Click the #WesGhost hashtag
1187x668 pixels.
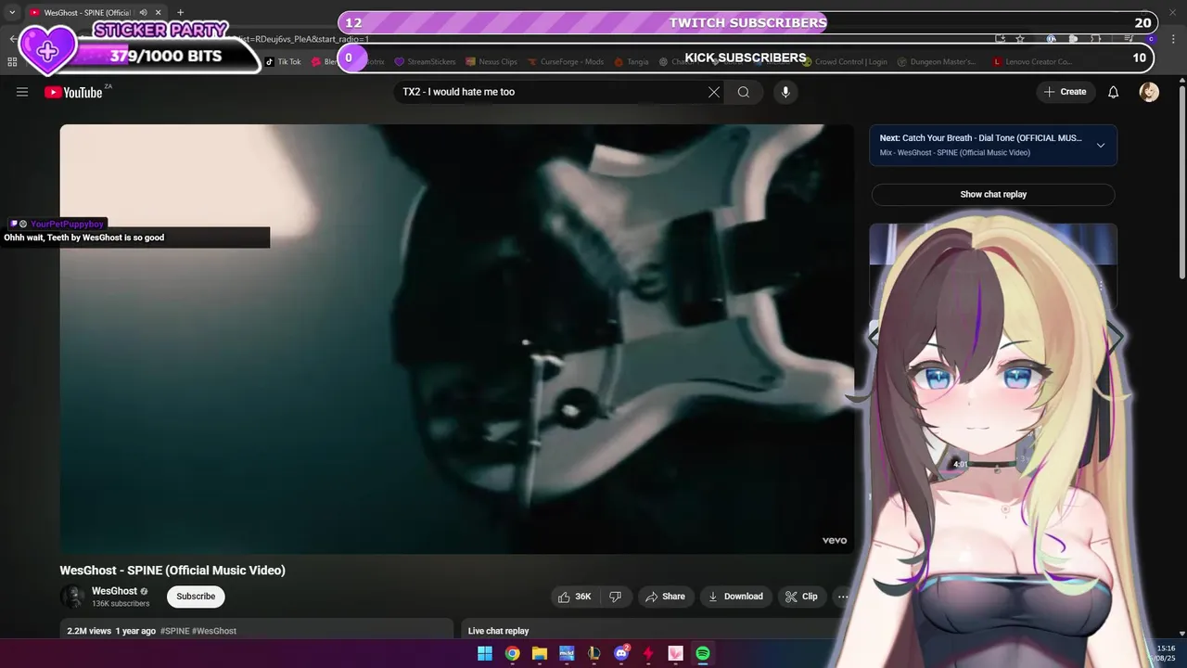pos(214,631)
